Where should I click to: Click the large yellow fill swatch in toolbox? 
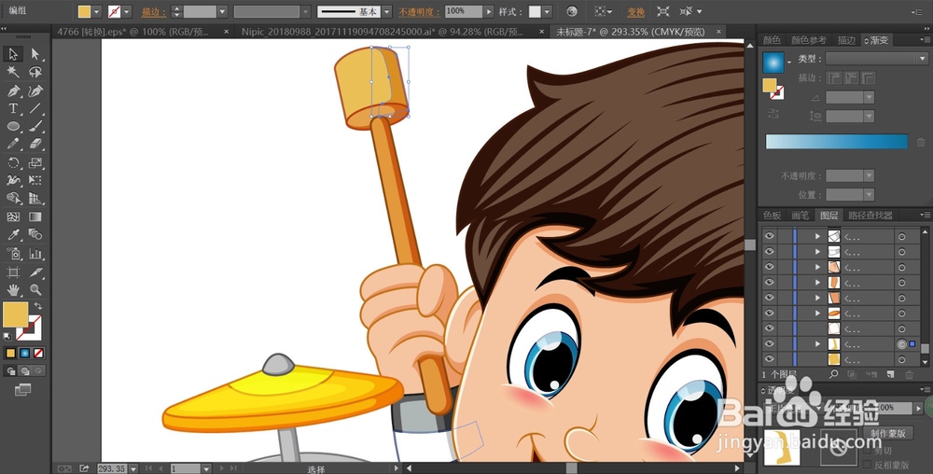pos(16,314)
